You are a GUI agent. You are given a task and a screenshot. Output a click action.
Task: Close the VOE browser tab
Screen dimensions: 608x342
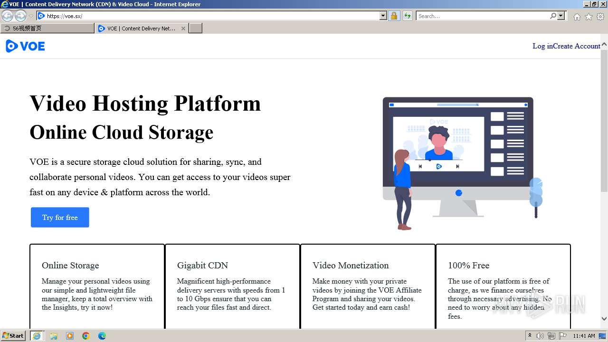[x=183, y=28]
